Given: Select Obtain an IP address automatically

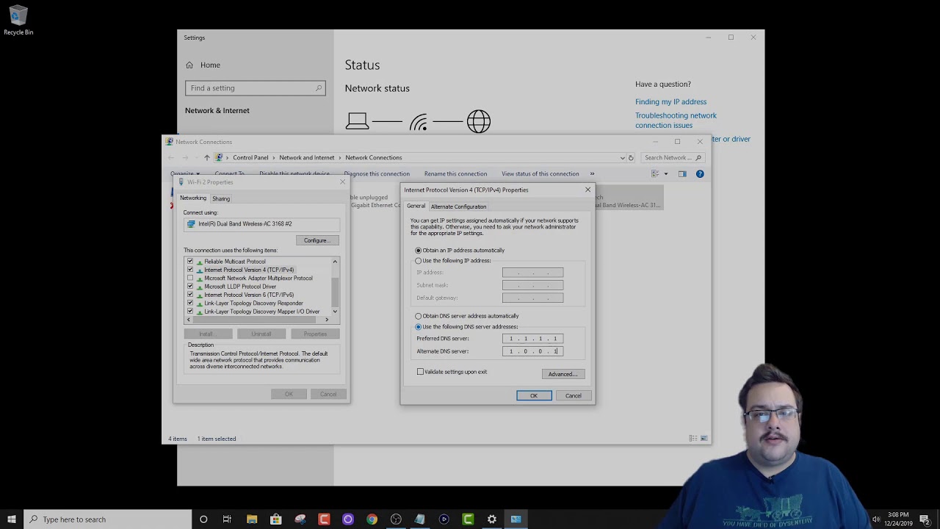Looking at the screenshot, I should coord(419,251).
